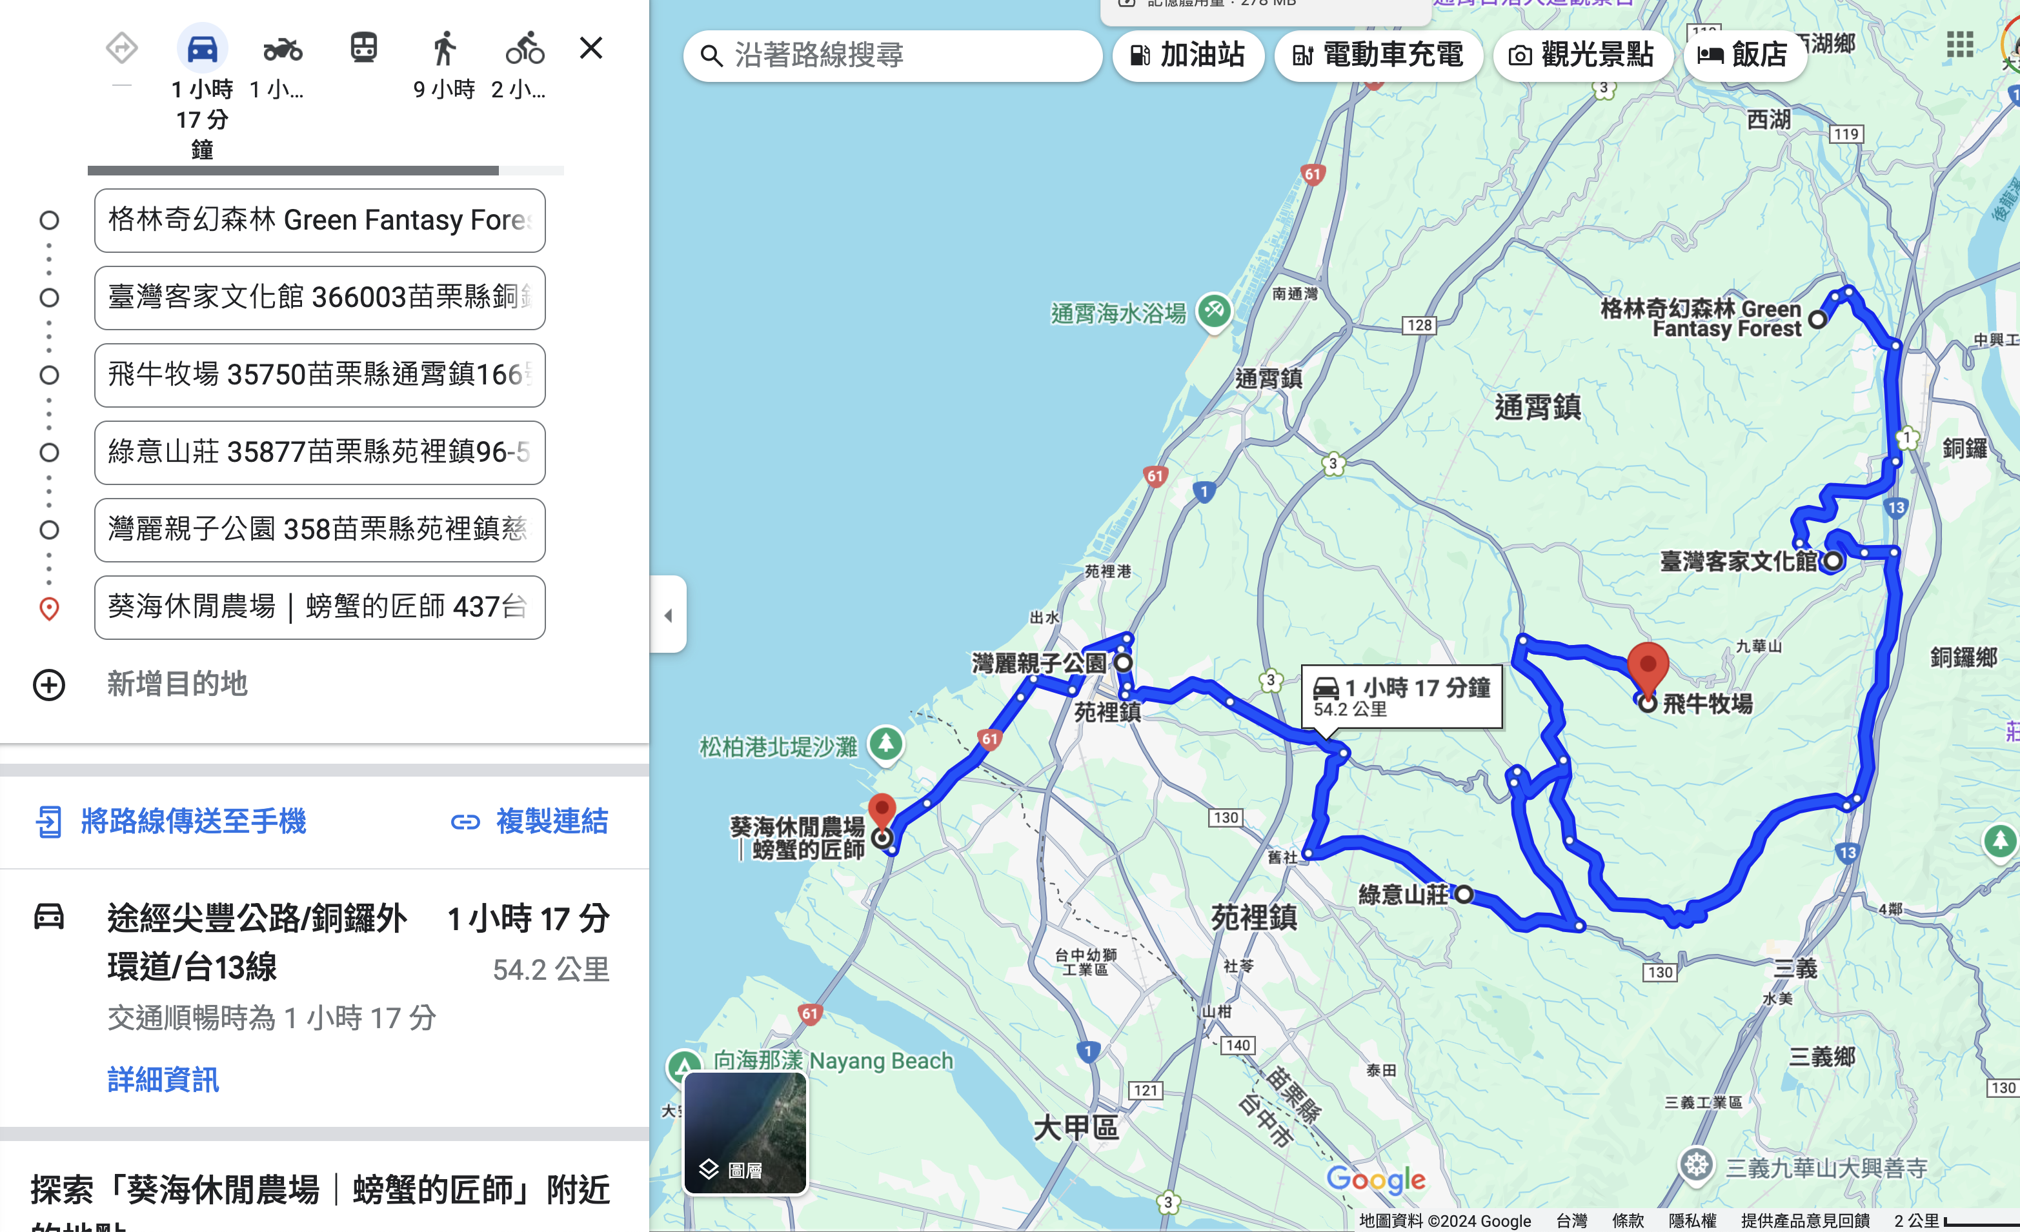The width and height of the screenshot is (2020, 1232).
Task: Click 複製連結 to copy link
Action: tap(552, 820)
